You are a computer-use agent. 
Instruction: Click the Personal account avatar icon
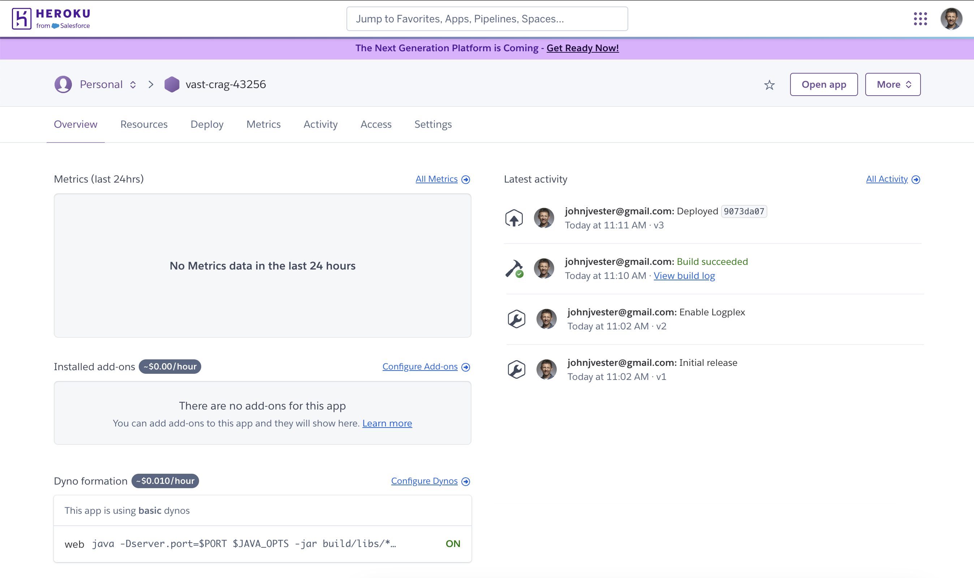[x=63, y=84]
